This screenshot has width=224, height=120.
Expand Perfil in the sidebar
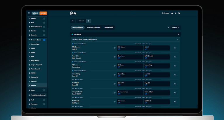[x=44, y=100]
